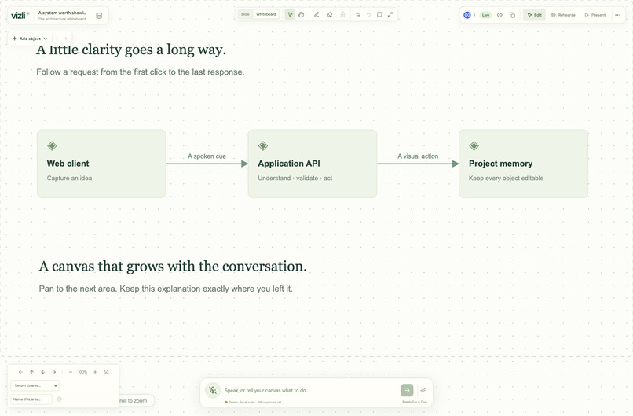Toggle the Live status badge
Screen dimensions: 633x416
485,15
